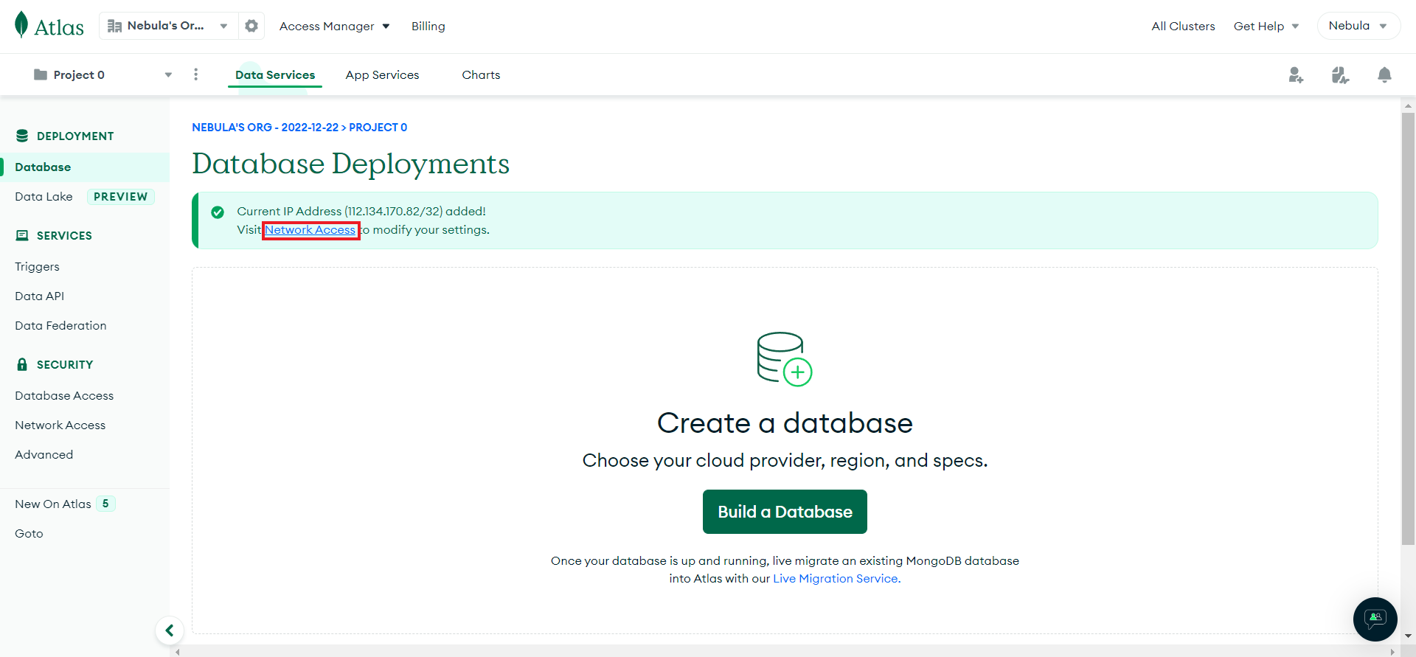1416x657 pixels.
Task: Open Network Access in the sidebar
Action: [x=60, y=425]
